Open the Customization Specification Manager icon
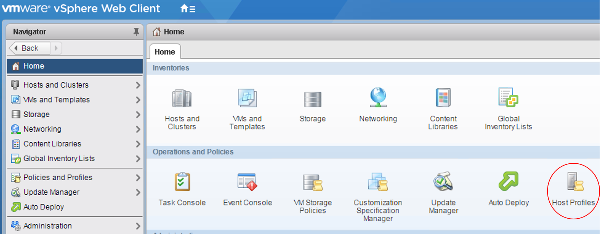The height and width of the screenshot is (234, 600). [378, 182]
